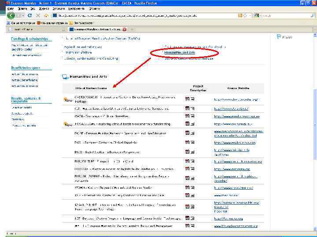Open the Инструменты menu
The width and height of the screenshot is (317, 237).
tap(77, 9)
